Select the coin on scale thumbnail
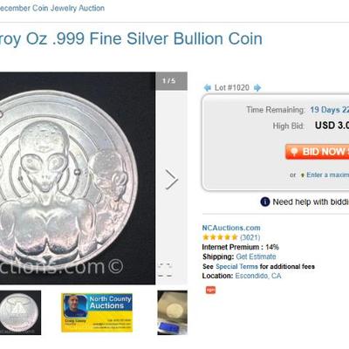 [173, 312]
